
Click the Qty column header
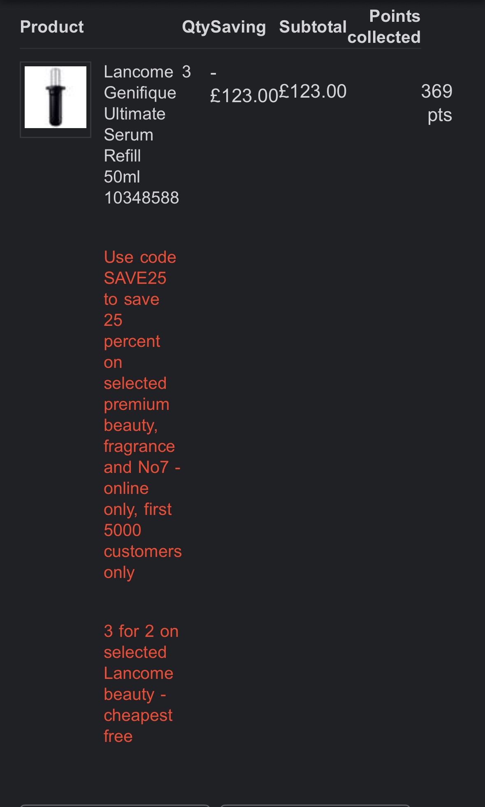point(196,27)
